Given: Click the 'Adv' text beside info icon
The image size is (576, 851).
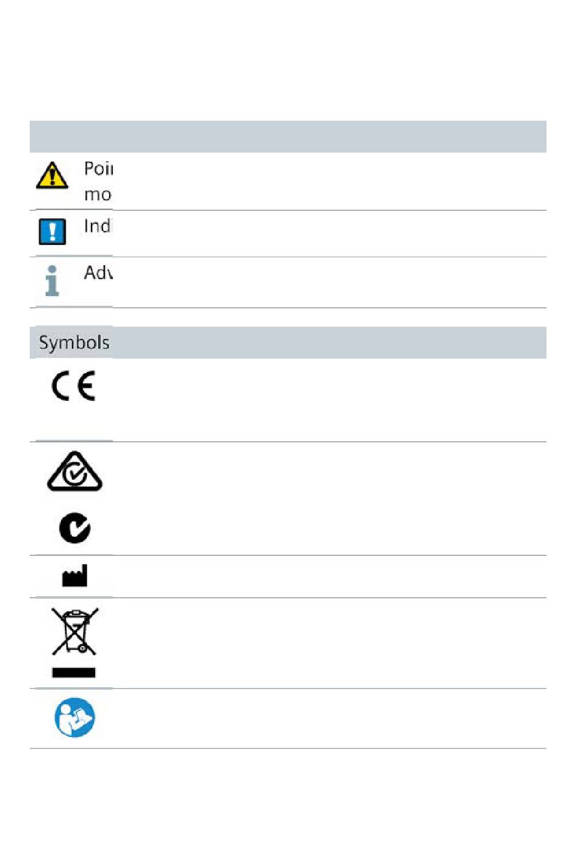Looking at the screenshot, I should point(98,273).
